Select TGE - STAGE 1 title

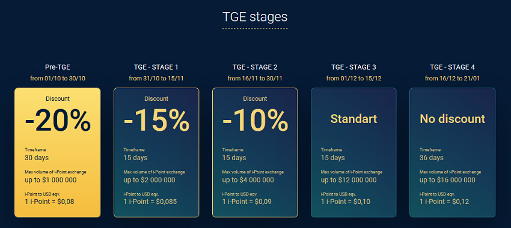[x=156, y=67]
